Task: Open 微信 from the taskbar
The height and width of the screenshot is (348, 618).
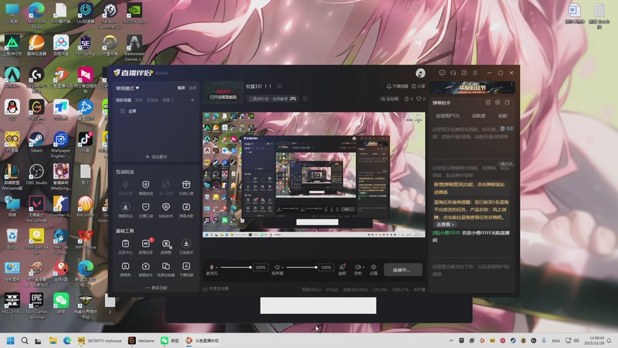Action: (170, 340)
